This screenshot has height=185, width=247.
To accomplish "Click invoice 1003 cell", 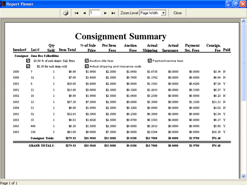I will [16, 102].
